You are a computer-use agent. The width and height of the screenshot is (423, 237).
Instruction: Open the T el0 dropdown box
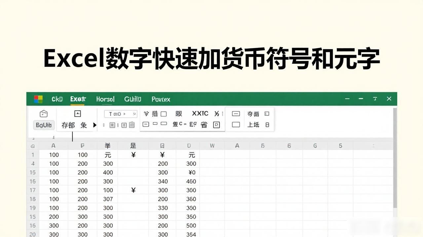click(x=121, y=114)
